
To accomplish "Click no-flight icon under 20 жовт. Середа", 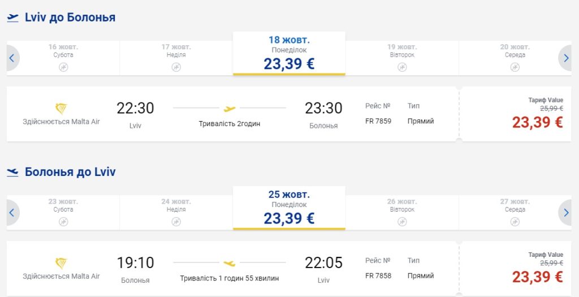I will point(515,67).
